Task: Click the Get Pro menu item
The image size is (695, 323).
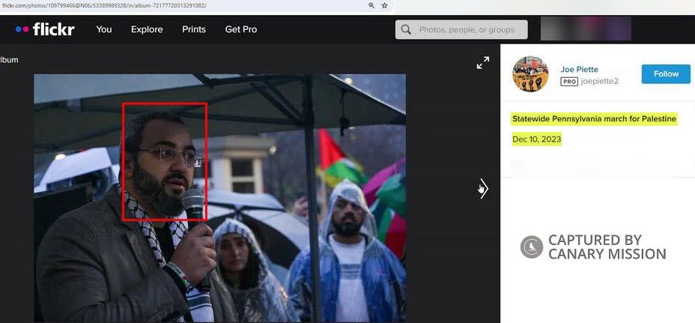Action: [241, 29]
